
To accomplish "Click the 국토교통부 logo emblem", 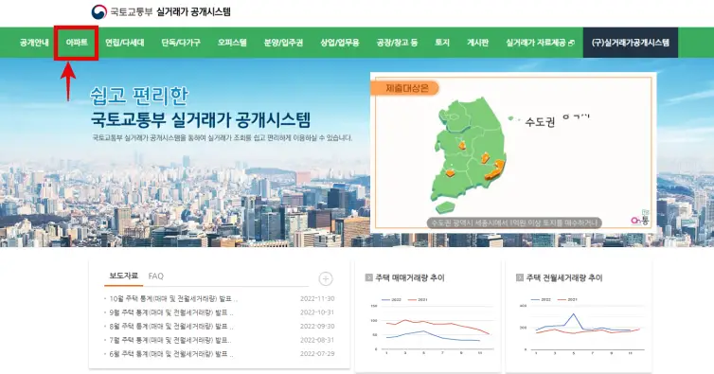I will tap(98, 12).
